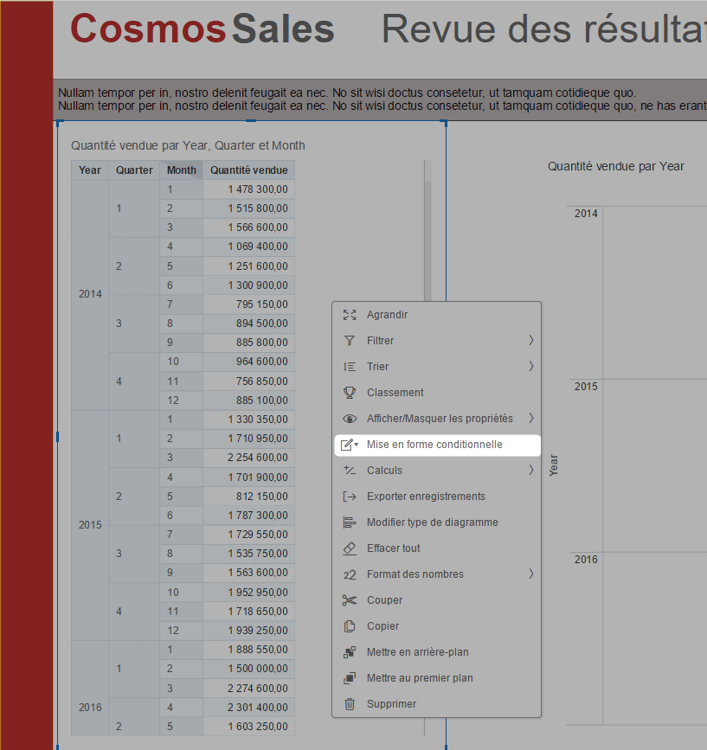Click the Calculs plus-minus icon
This screenshot has height=750, width=707.
point(350,471)
